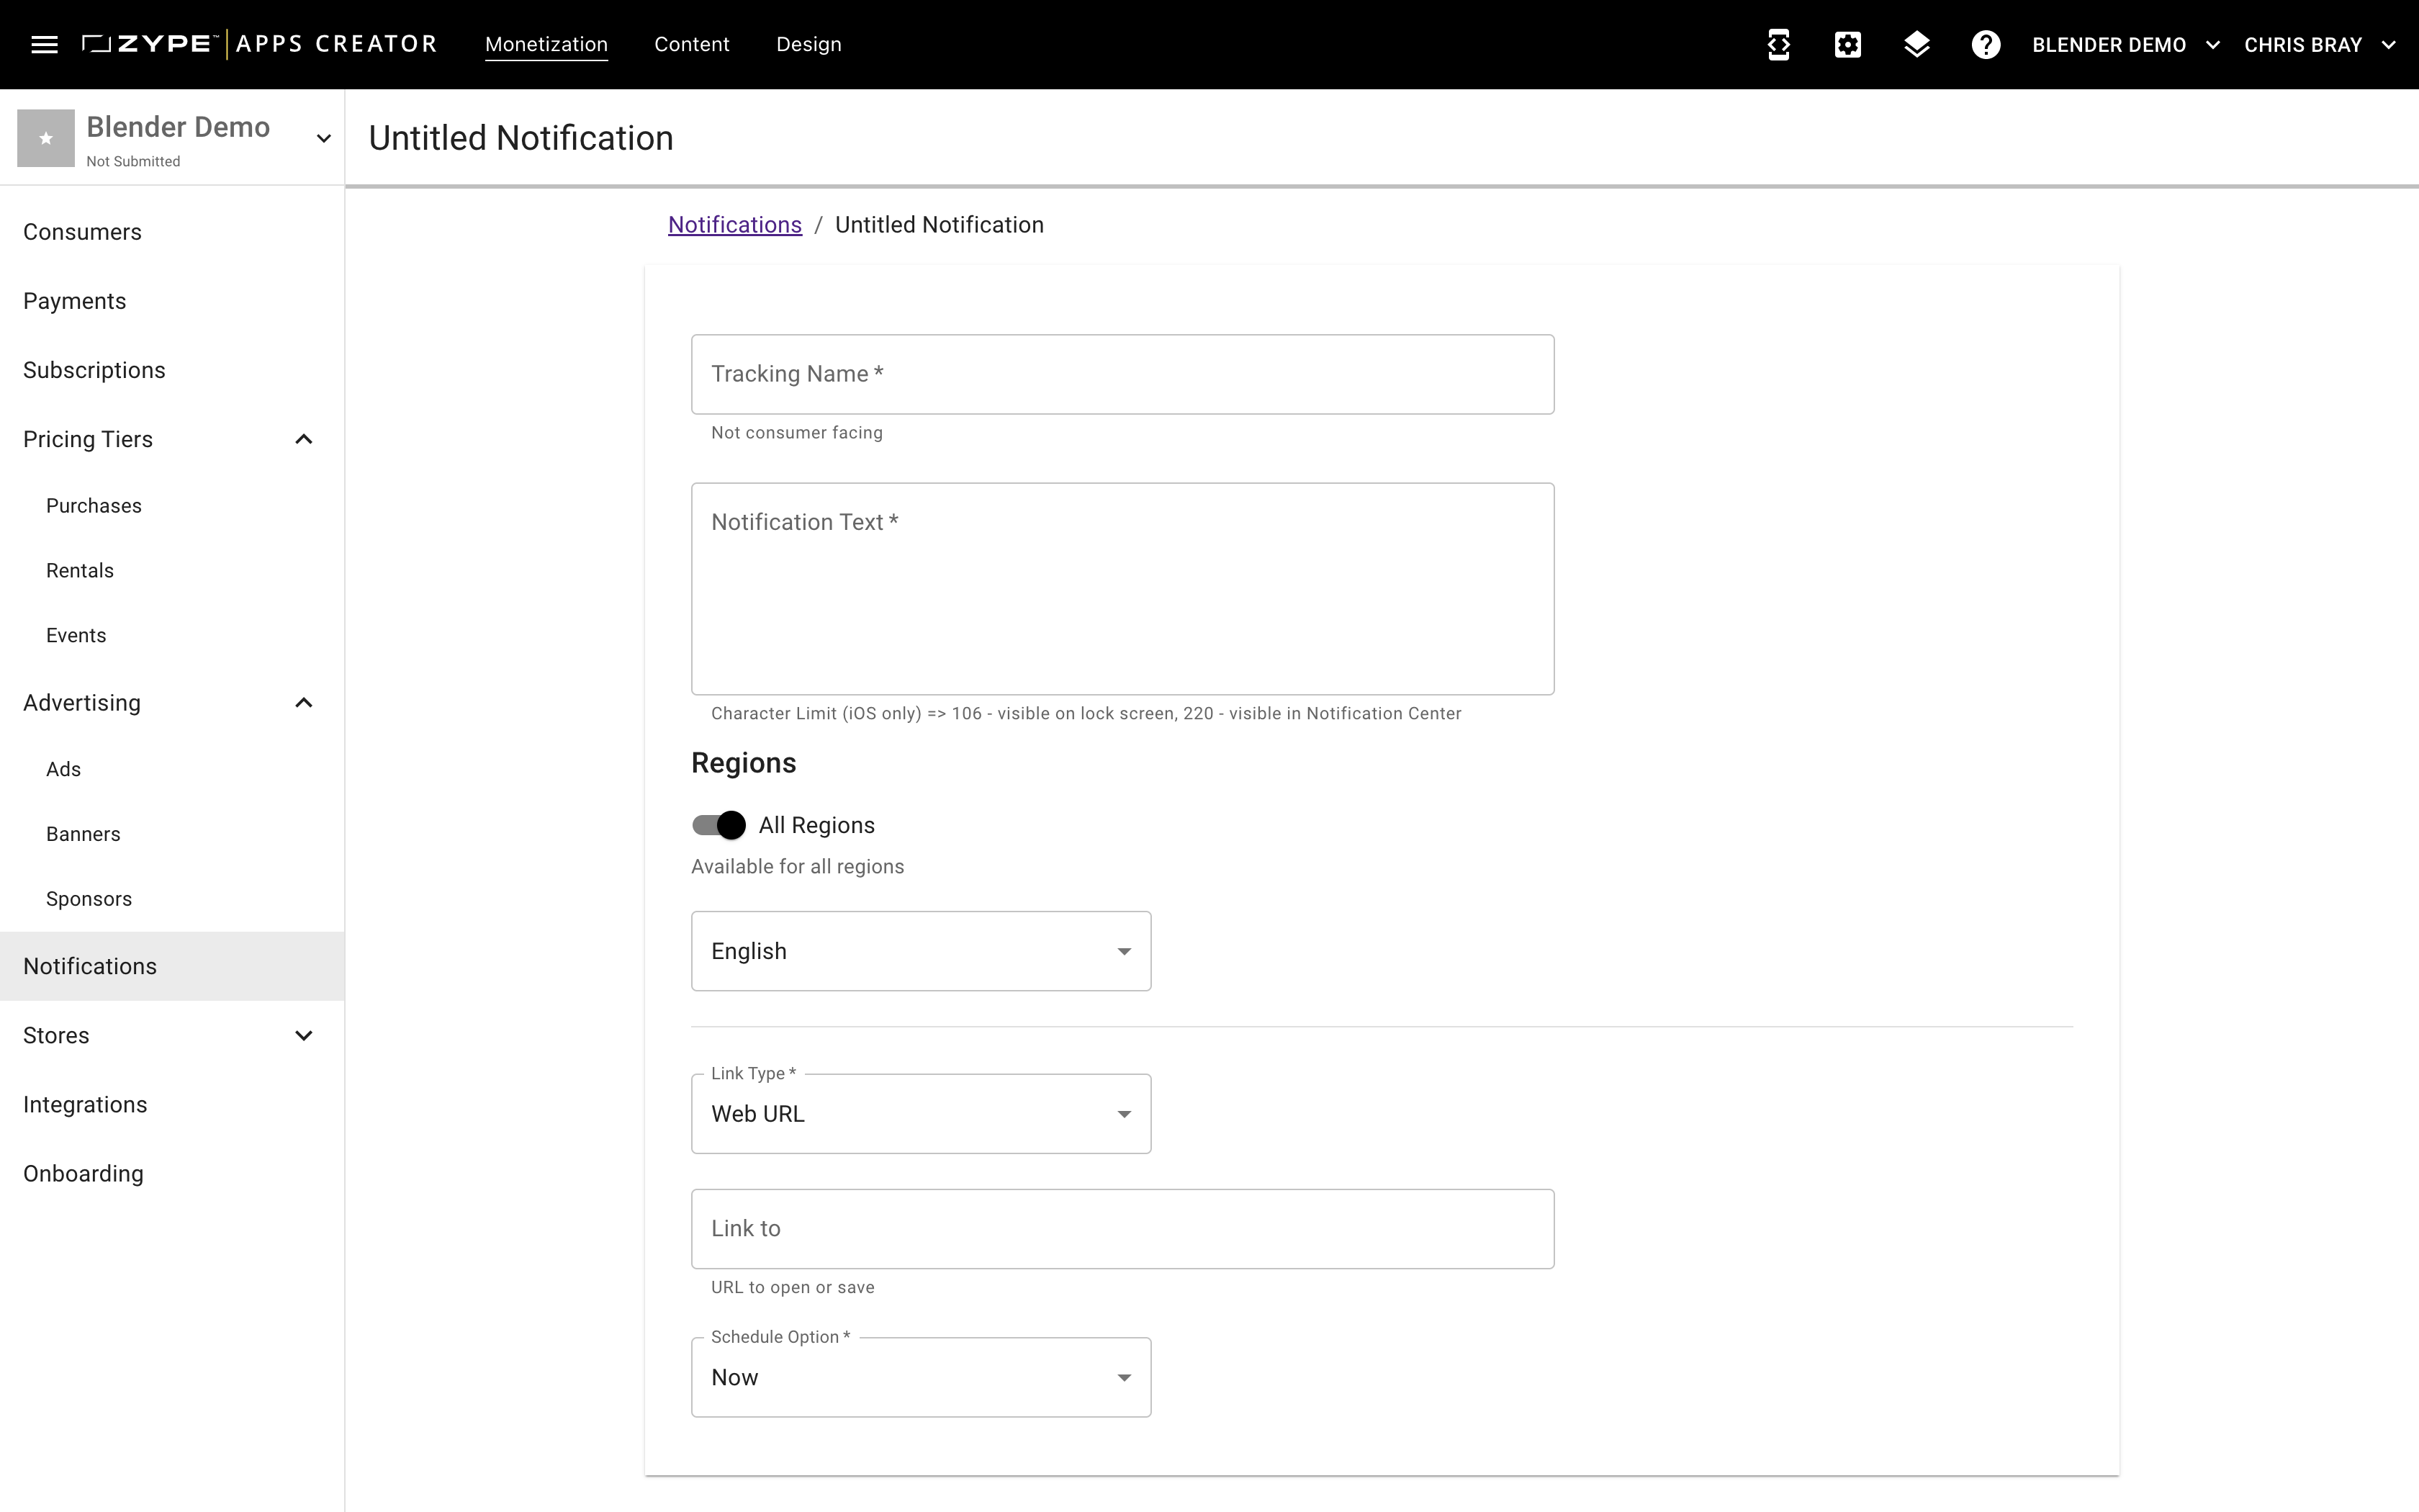The width and height of the screenshot is (2419, 1512).
Task: Select Events under Pricing Tiers
Action: click(172, 635)
